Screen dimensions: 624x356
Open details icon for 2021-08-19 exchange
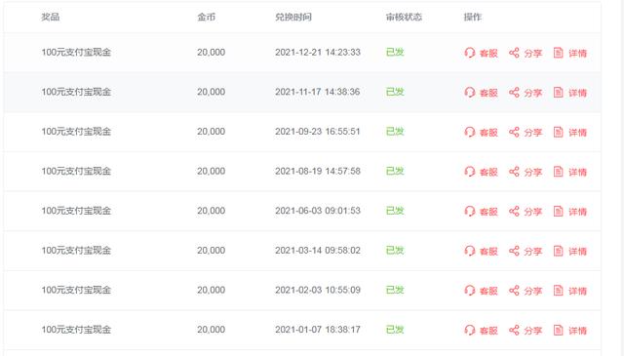pos(559,172)
